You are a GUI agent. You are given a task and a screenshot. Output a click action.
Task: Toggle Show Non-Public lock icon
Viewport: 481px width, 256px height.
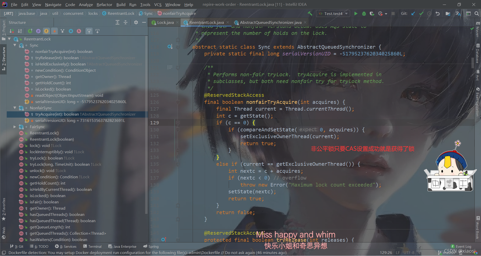(54, 31)
